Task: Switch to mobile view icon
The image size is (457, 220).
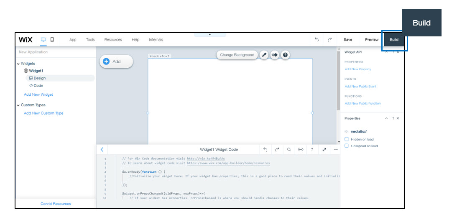Action: pyautogui.click(x=52, y=40)
